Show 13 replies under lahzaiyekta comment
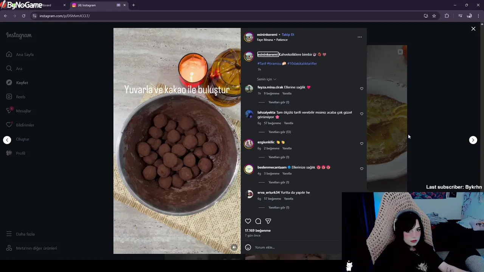Screen dimensions: 484x272 tap(279, 132)
